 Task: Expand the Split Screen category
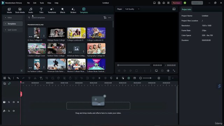pyautogui.click(x=13, y=30)
